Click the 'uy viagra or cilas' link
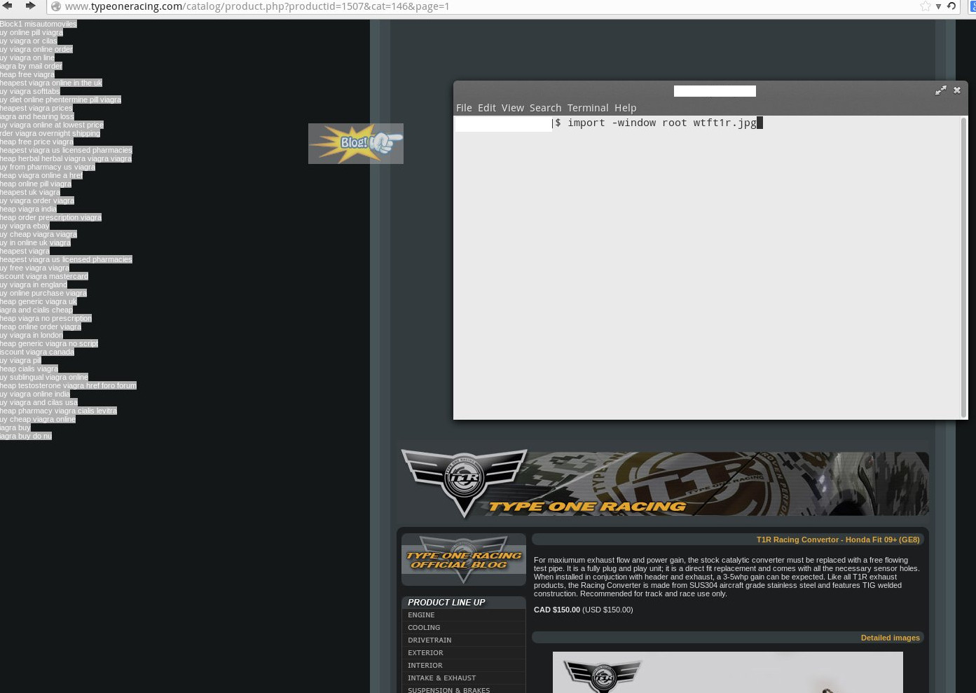976x693 pixels. click(29, 41)
